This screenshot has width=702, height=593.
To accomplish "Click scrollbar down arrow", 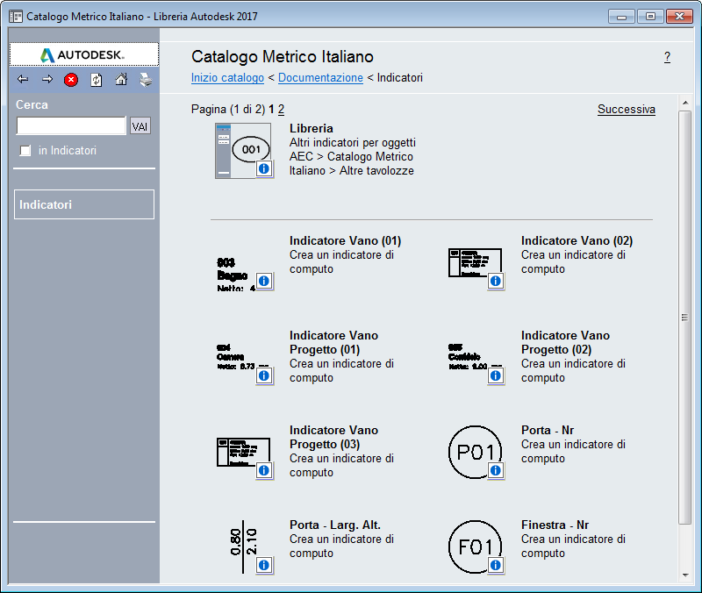I will coord(685,575).
